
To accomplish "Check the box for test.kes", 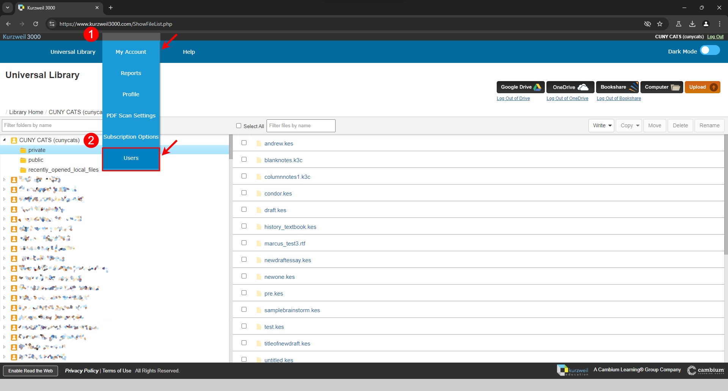I will click(244, 326).
